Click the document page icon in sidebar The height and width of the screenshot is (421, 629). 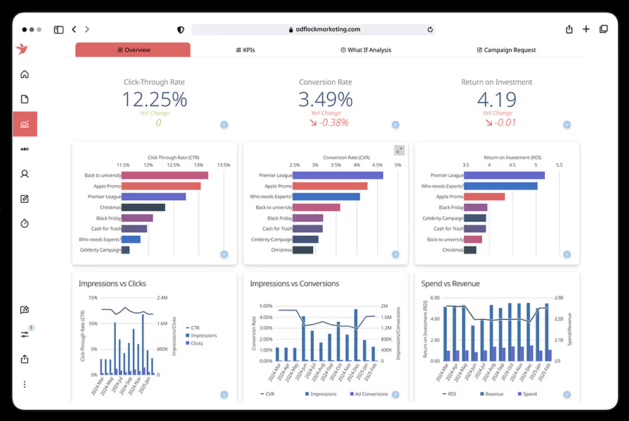[25, 99]
